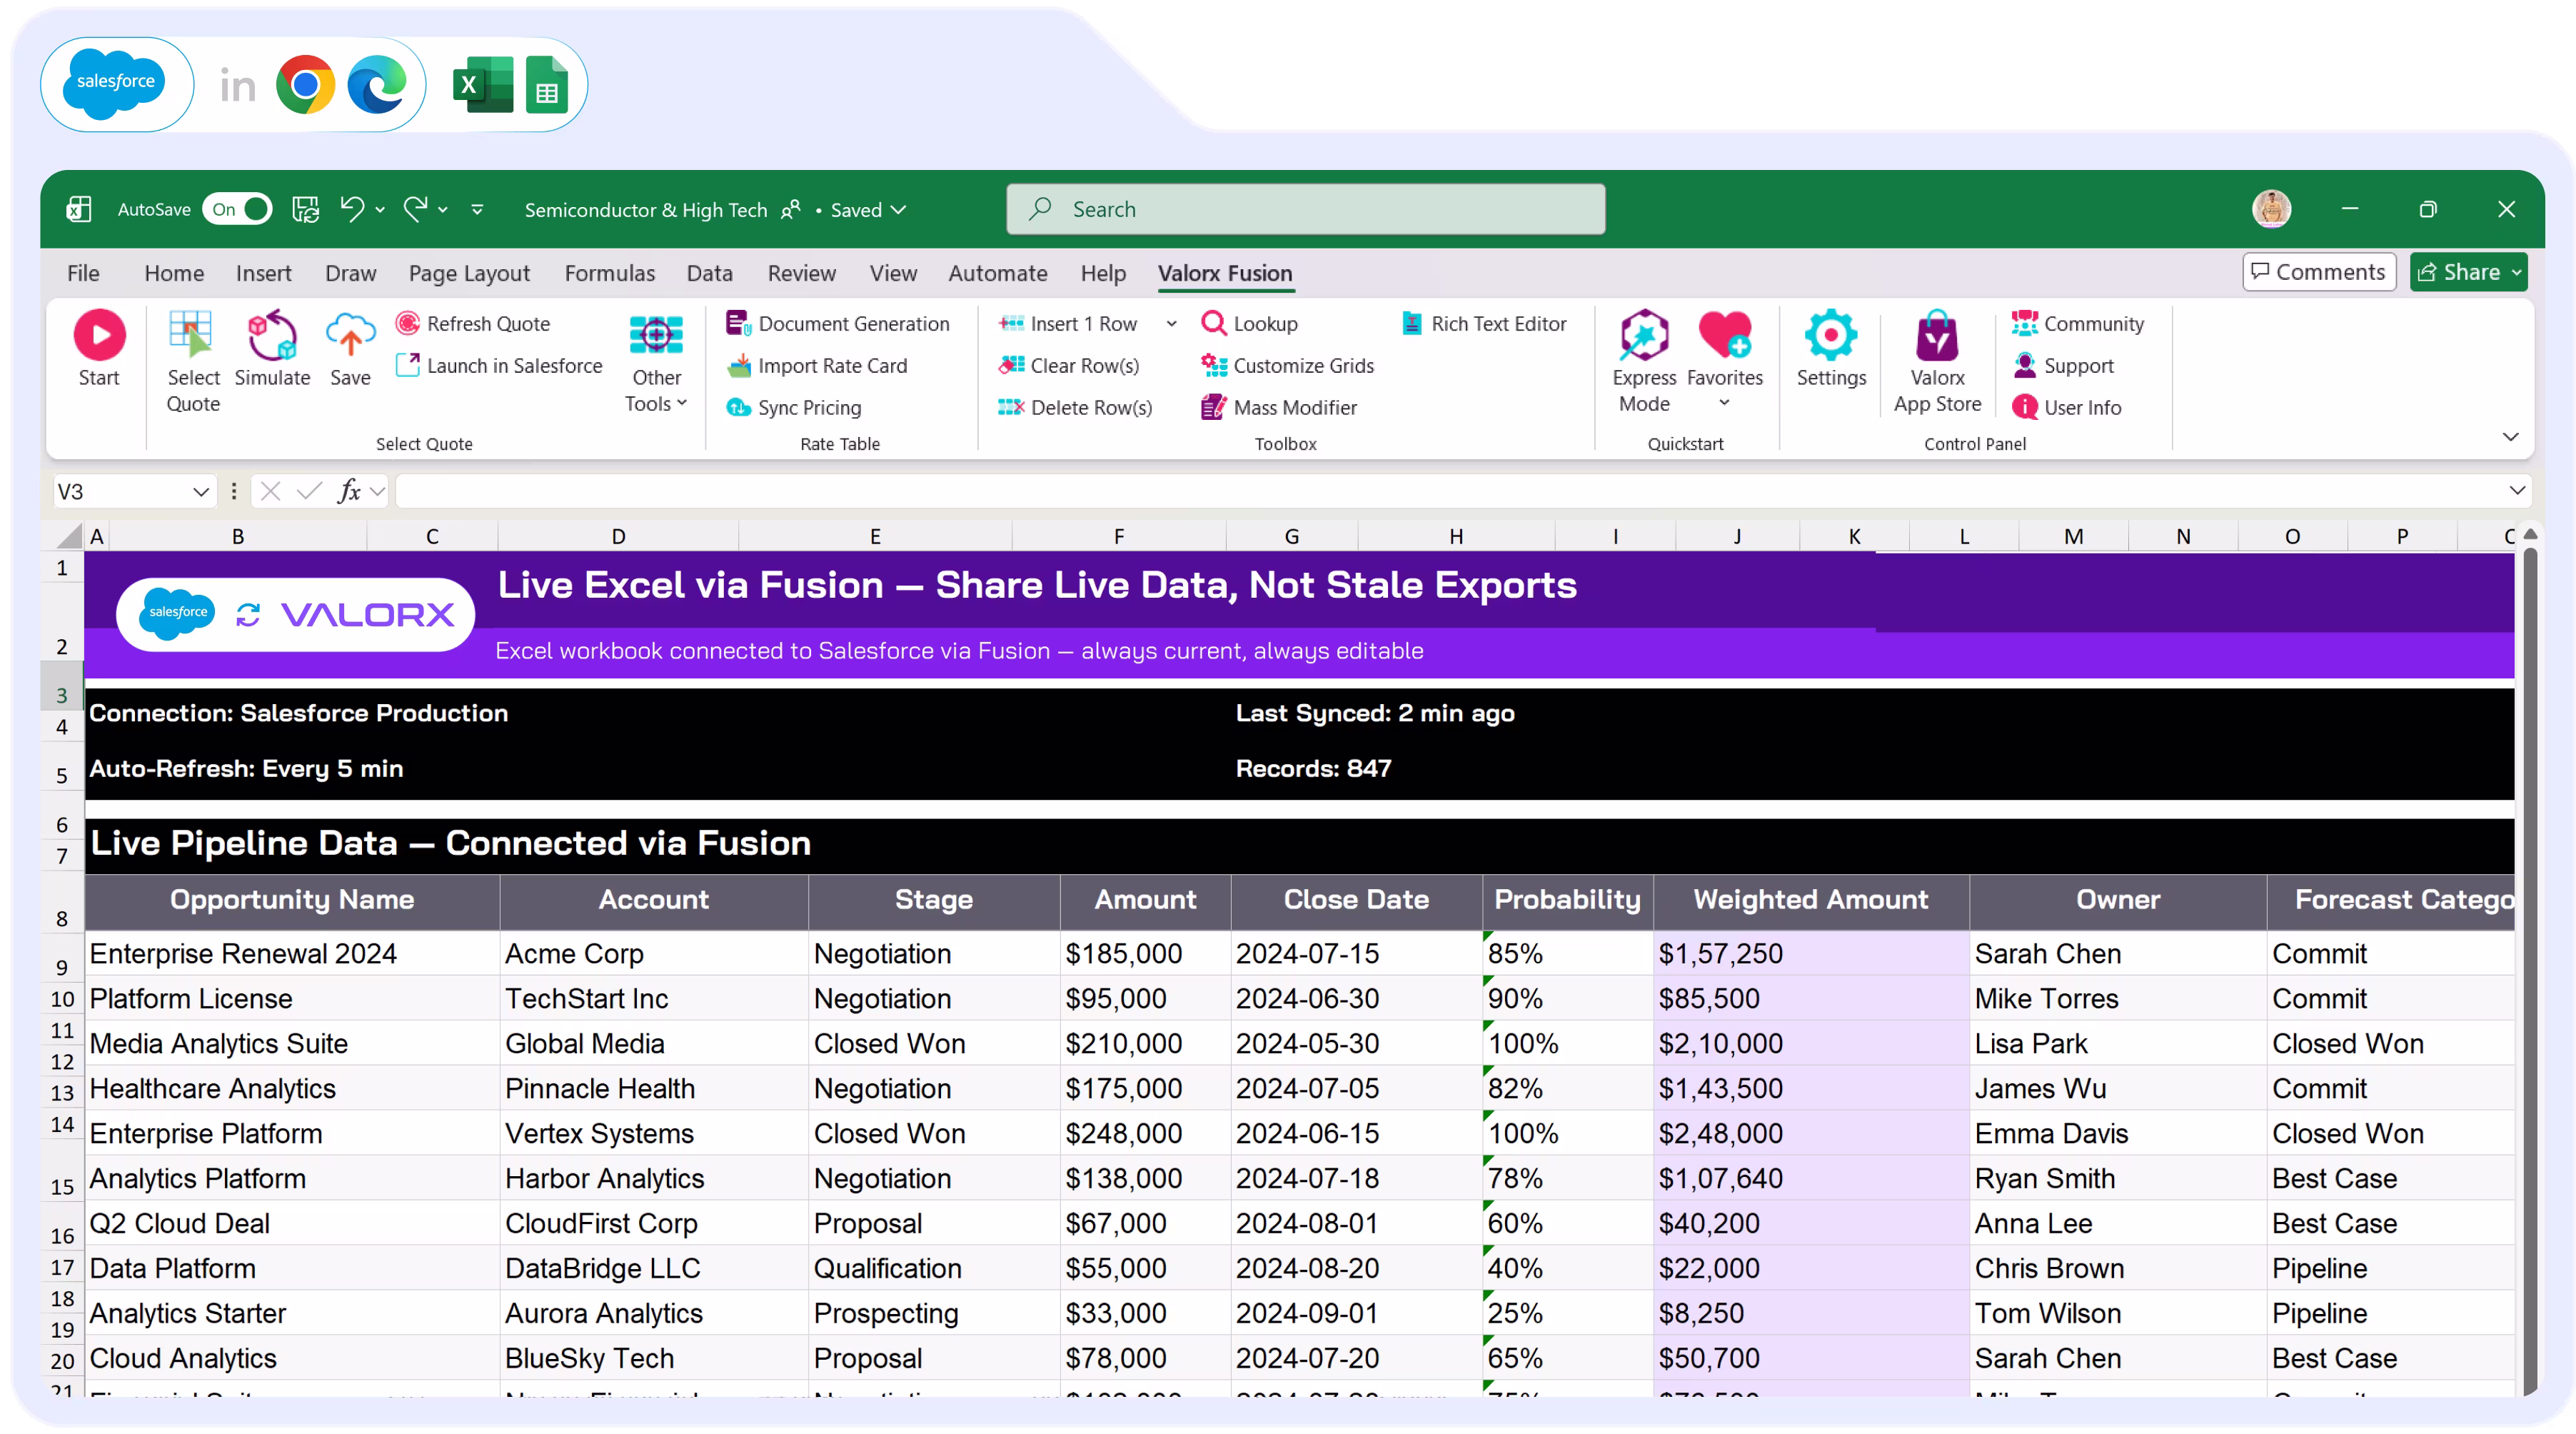Click Insert 1 Row

(x=1067, y=323)
